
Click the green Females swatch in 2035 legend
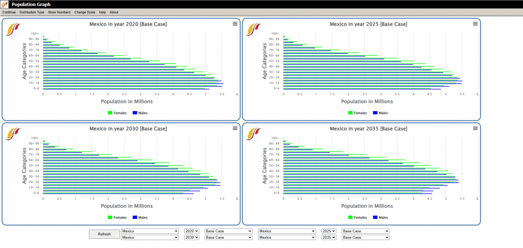[350, 217]
